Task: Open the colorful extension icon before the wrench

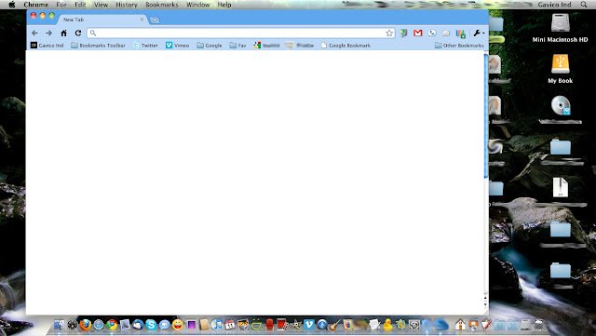Action: point(460,34)
